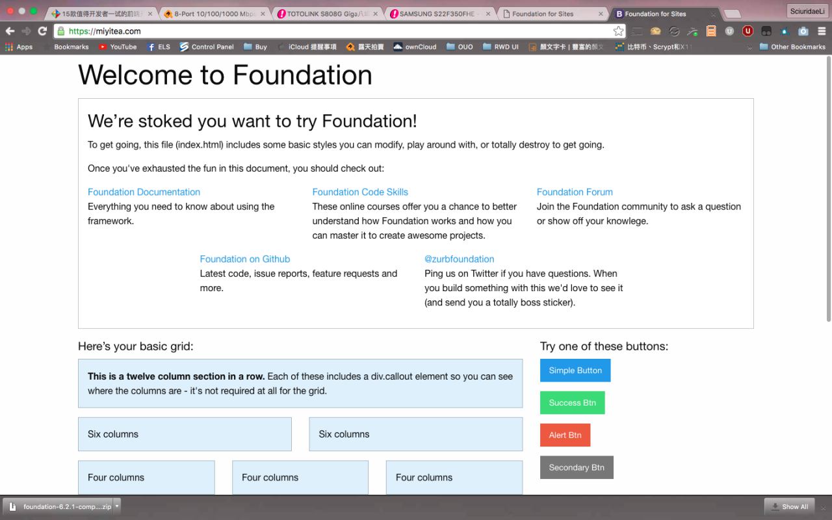Screen dimensions: 832x520
Task: Open the Foundation Code Skills link
Action: [360, 192]
